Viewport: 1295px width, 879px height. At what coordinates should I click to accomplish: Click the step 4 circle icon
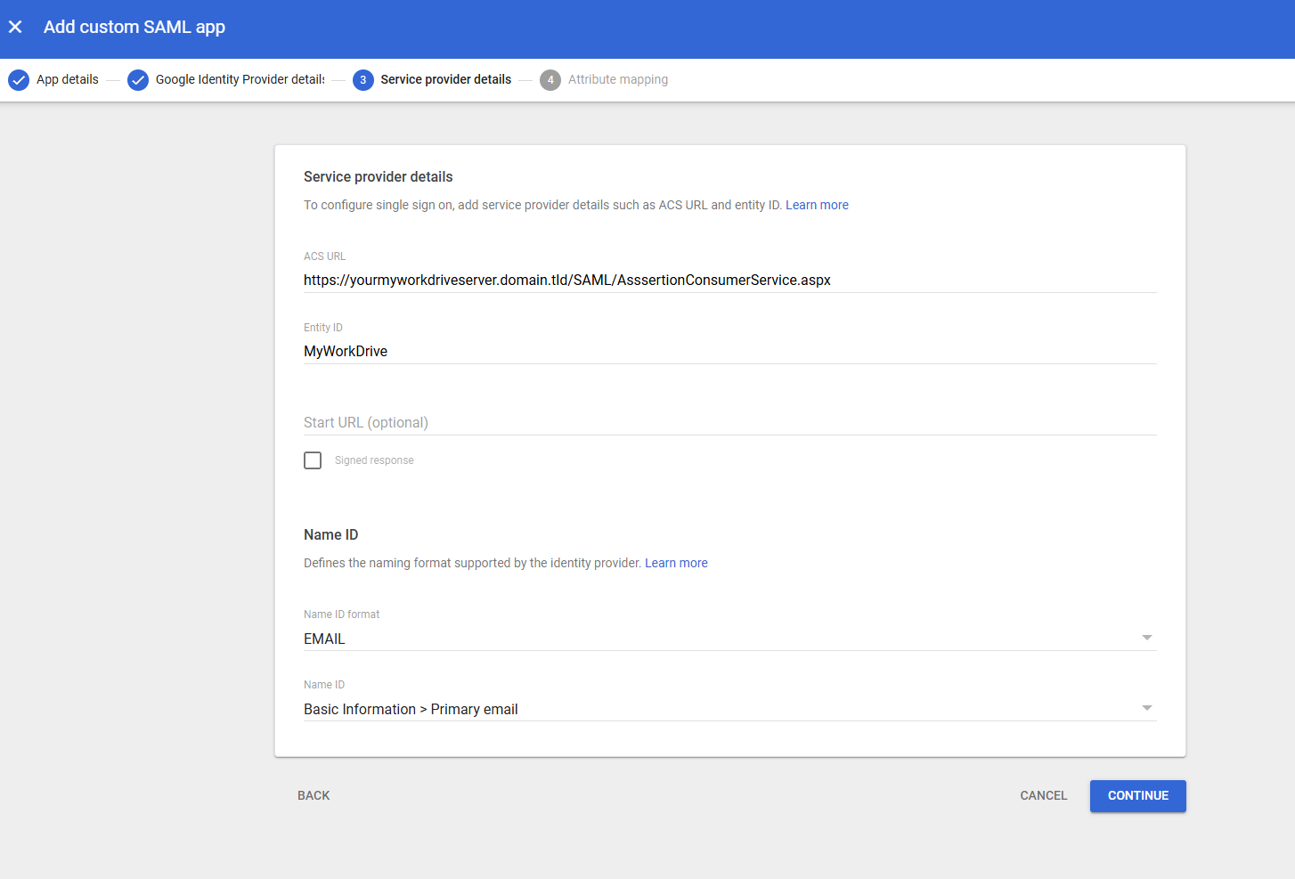(x=550, y=80)
